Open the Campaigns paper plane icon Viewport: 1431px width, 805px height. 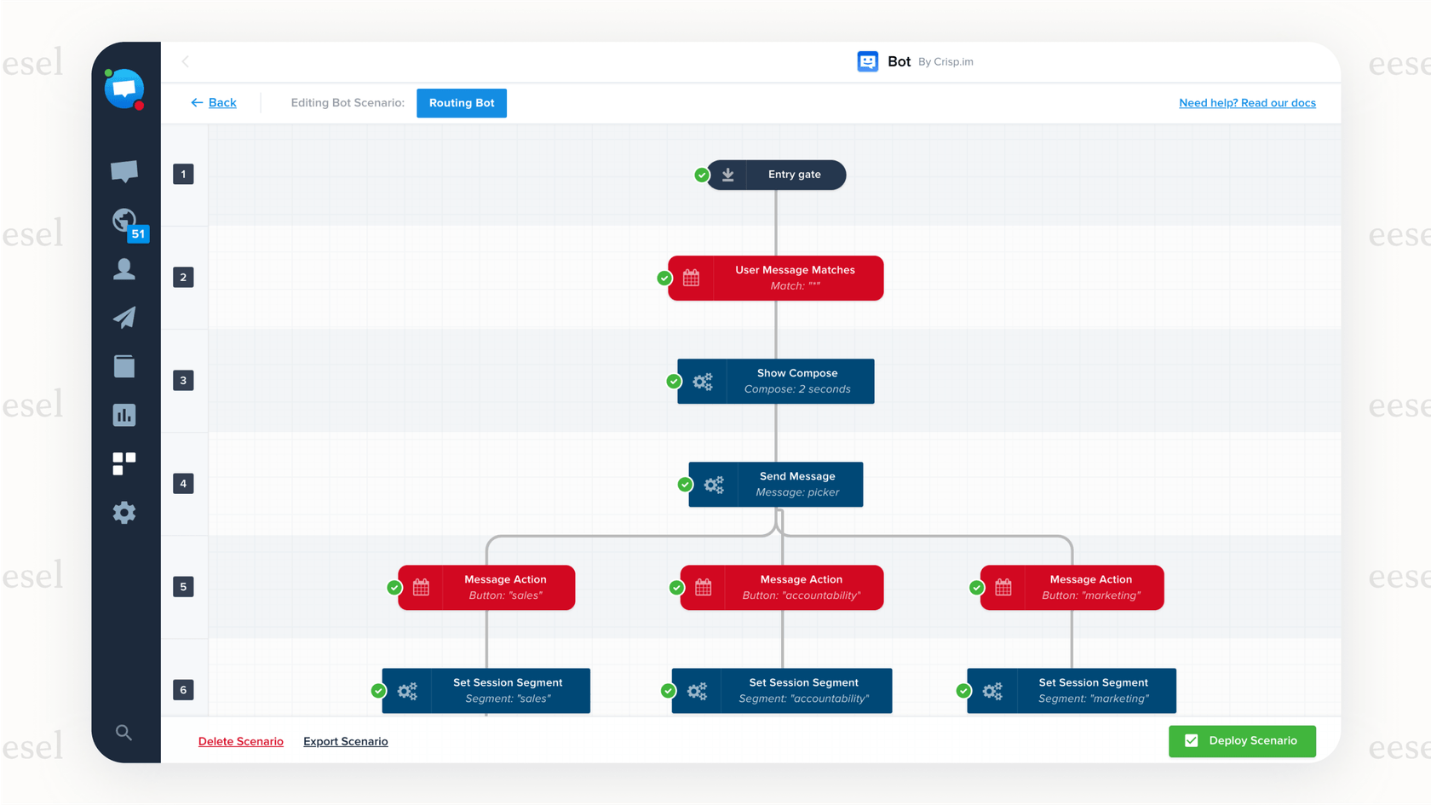click(x=124, y=318)
